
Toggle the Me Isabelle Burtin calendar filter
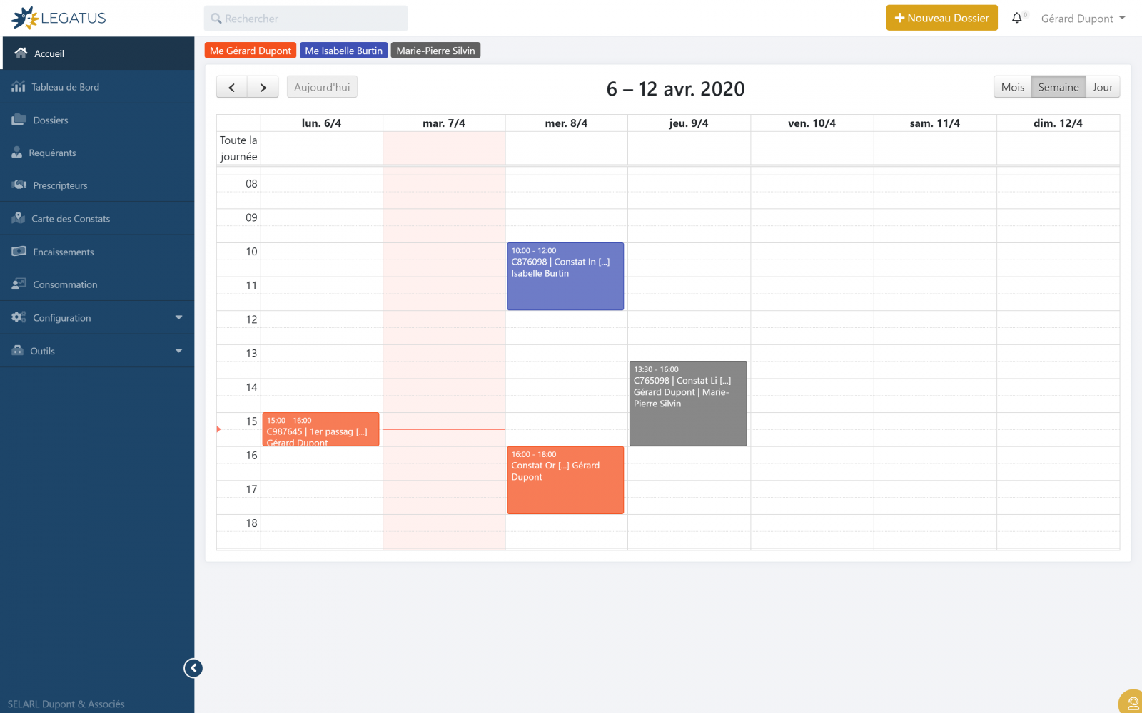[x=343, y=51]
